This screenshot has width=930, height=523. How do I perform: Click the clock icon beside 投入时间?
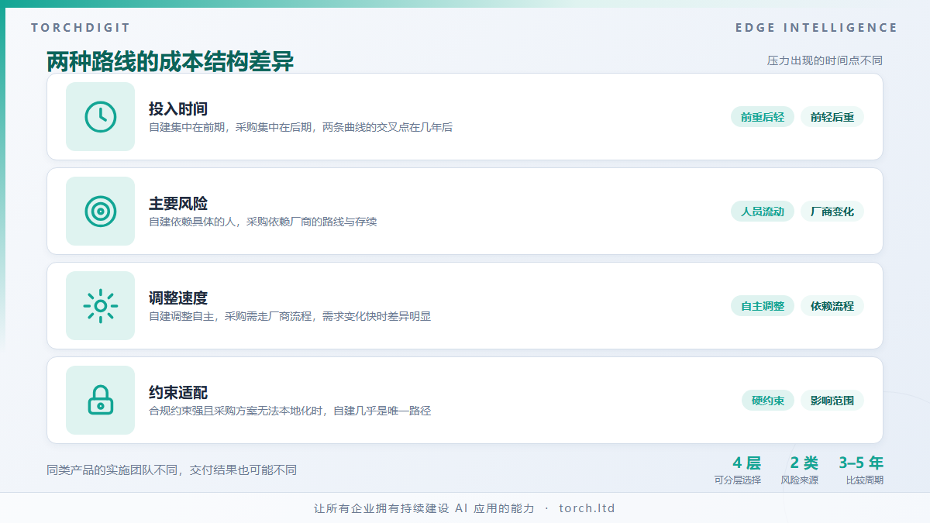pyautogui.click(x=100, y=117)
